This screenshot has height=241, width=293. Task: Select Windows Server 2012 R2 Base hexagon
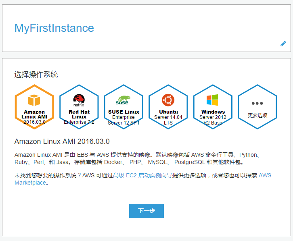[213, 107]
